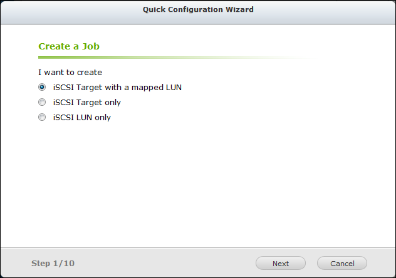Click the word 'Next' on the button
This screenshot has height=278, width=396.
point(281,264)
